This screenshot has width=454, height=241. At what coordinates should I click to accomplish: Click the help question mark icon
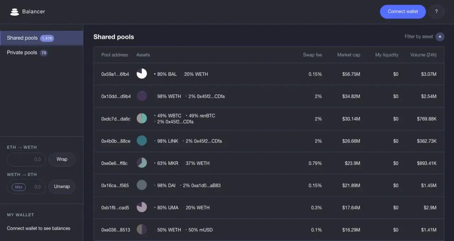pyautogui.click(x=436, y=11)
